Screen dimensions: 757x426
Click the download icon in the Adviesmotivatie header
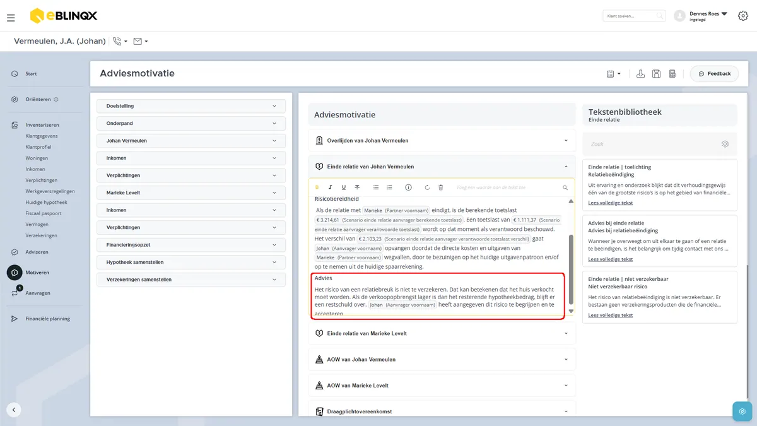coord(640,74)
